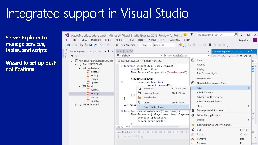This screenshot has width=258, height=145.
Task: Click the Cut scissors icon in the context menu
Action: tap(193, 130)
